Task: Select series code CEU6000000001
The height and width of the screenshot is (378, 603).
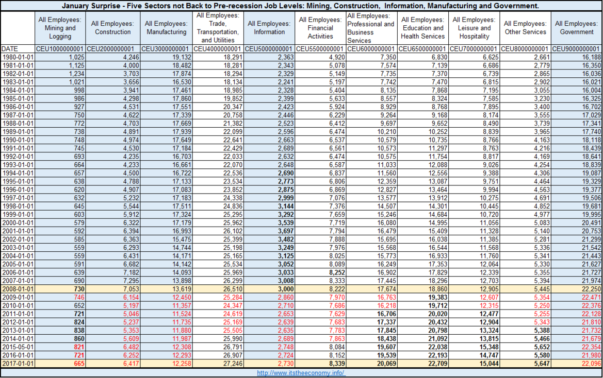Action: coord(371,49)
